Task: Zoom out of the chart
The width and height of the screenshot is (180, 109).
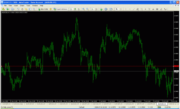Action: [88, 9]
